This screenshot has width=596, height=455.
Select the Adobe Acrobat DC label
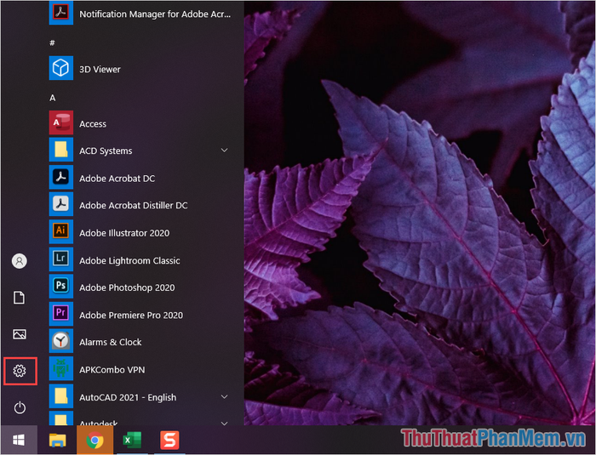(117, 178)
